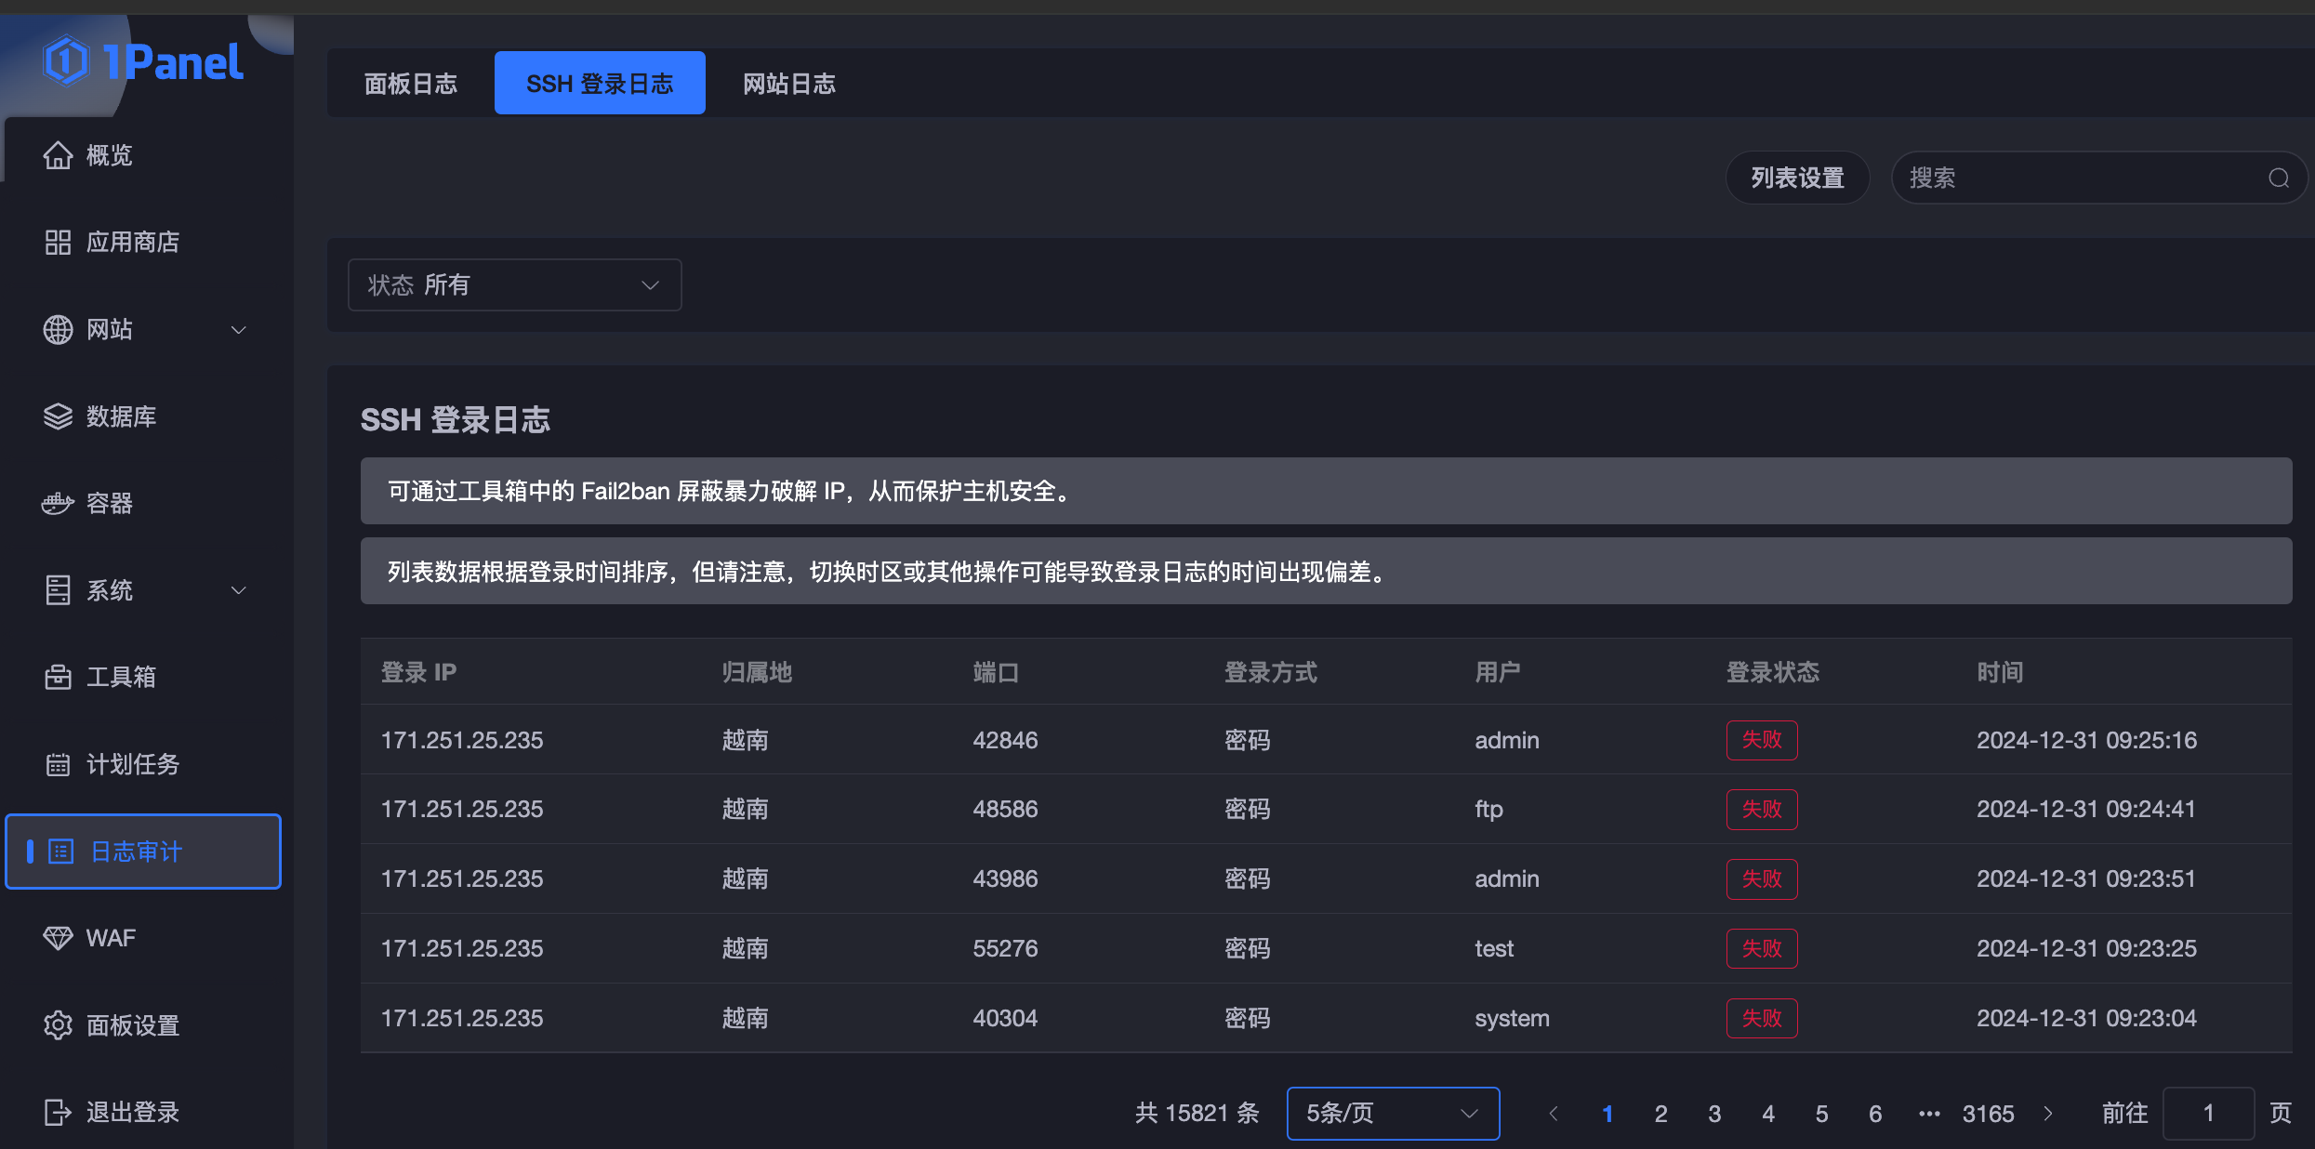
Task: Click the Database layers icon
Action: point(58,416)
